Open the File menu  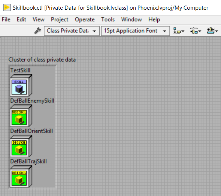6,19
